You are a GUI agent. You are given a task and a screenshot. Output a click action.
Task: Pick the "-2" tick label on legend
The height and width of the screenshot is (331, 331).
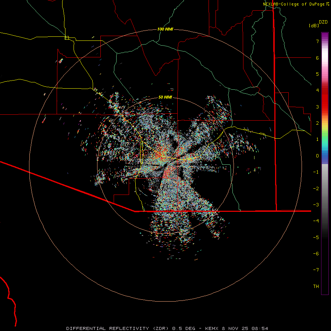[316, 189]
